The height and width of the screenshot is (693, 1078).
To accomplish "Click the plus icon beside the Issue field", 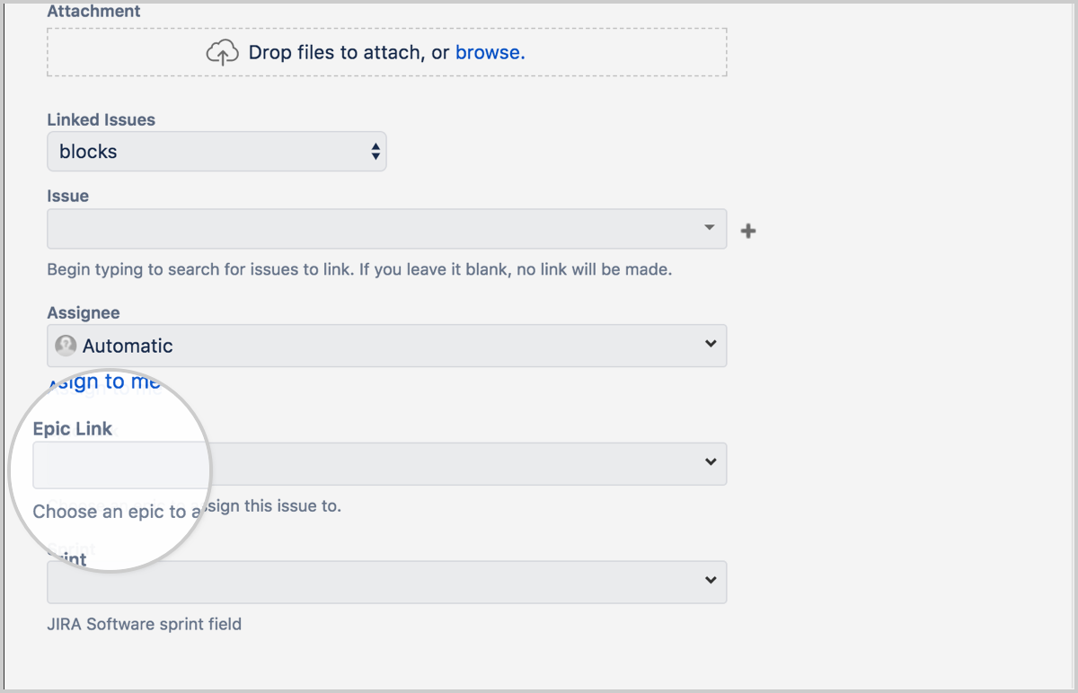I will click(747, 230).
